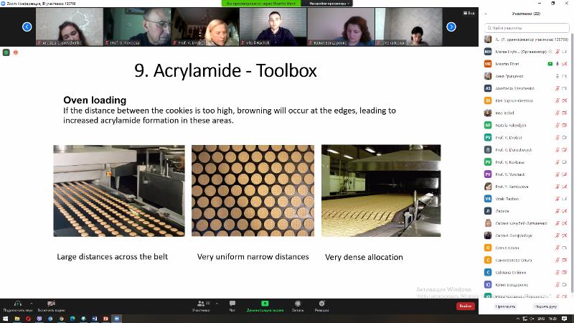Screen dimensions: 574x323
Task: Click the last video thumbnail in top strip
Action: click(x=409, y=27)
